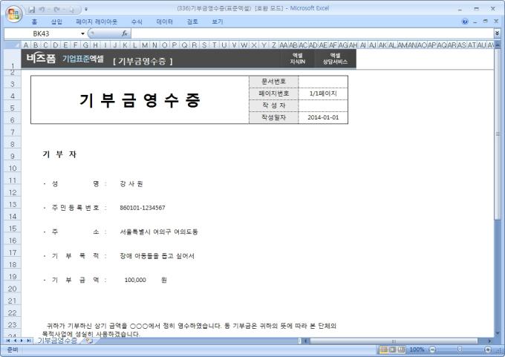Open the round Office button menu
505x357 pixels.
coord(13,13)
